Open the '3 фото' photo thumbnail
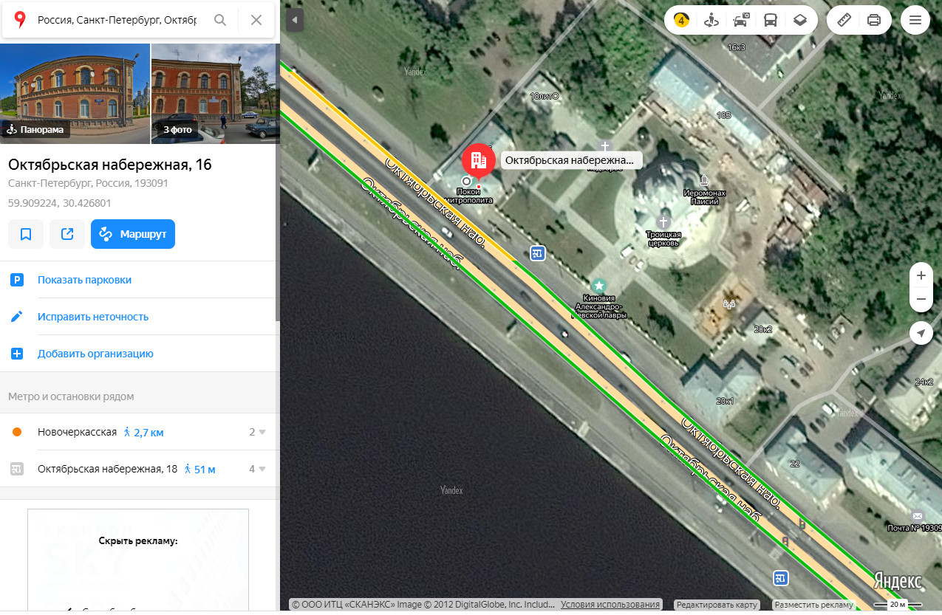Image resolution: width=942 pixels, height=615 pixels. click(x=214, y=93)
